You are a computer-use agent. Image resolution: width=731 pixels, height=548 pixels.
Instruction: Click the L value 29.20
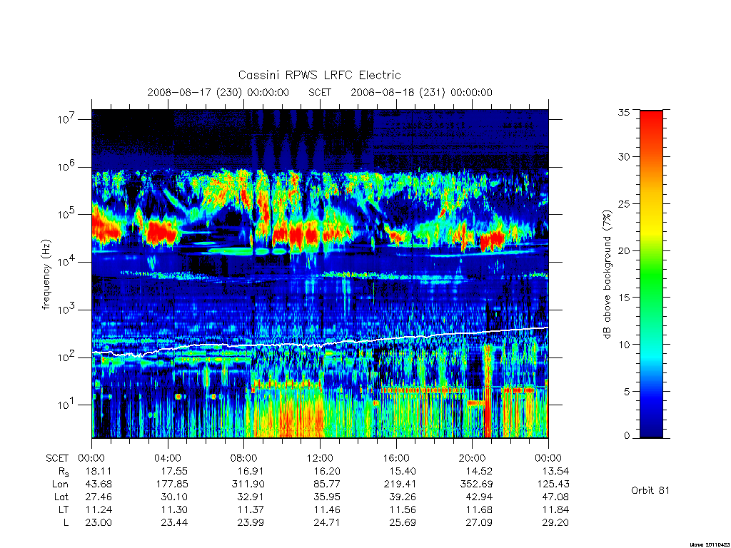coord(555,523)
